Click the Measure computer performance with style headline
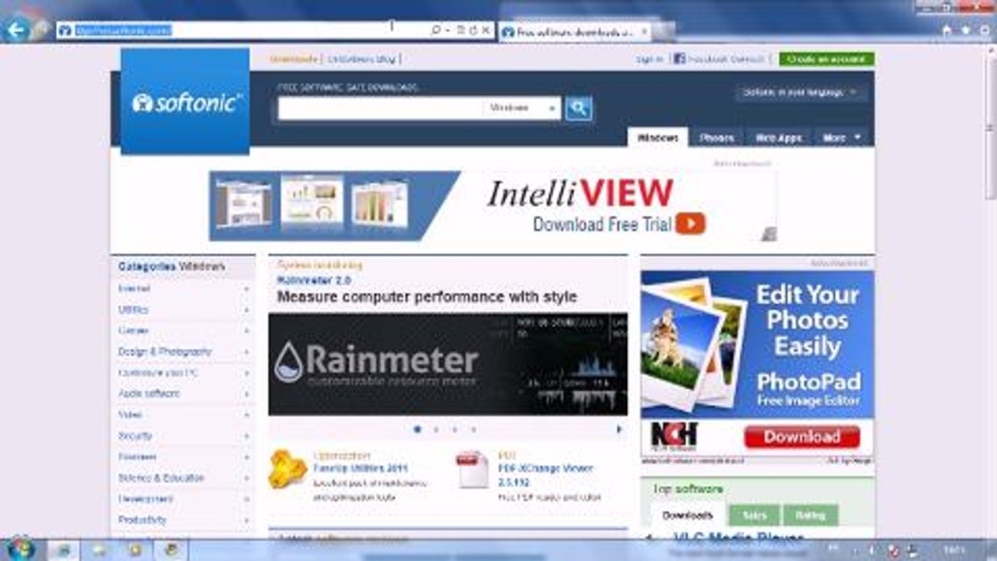The width and height of the screenshot is (997, 561). click(427, 297)
